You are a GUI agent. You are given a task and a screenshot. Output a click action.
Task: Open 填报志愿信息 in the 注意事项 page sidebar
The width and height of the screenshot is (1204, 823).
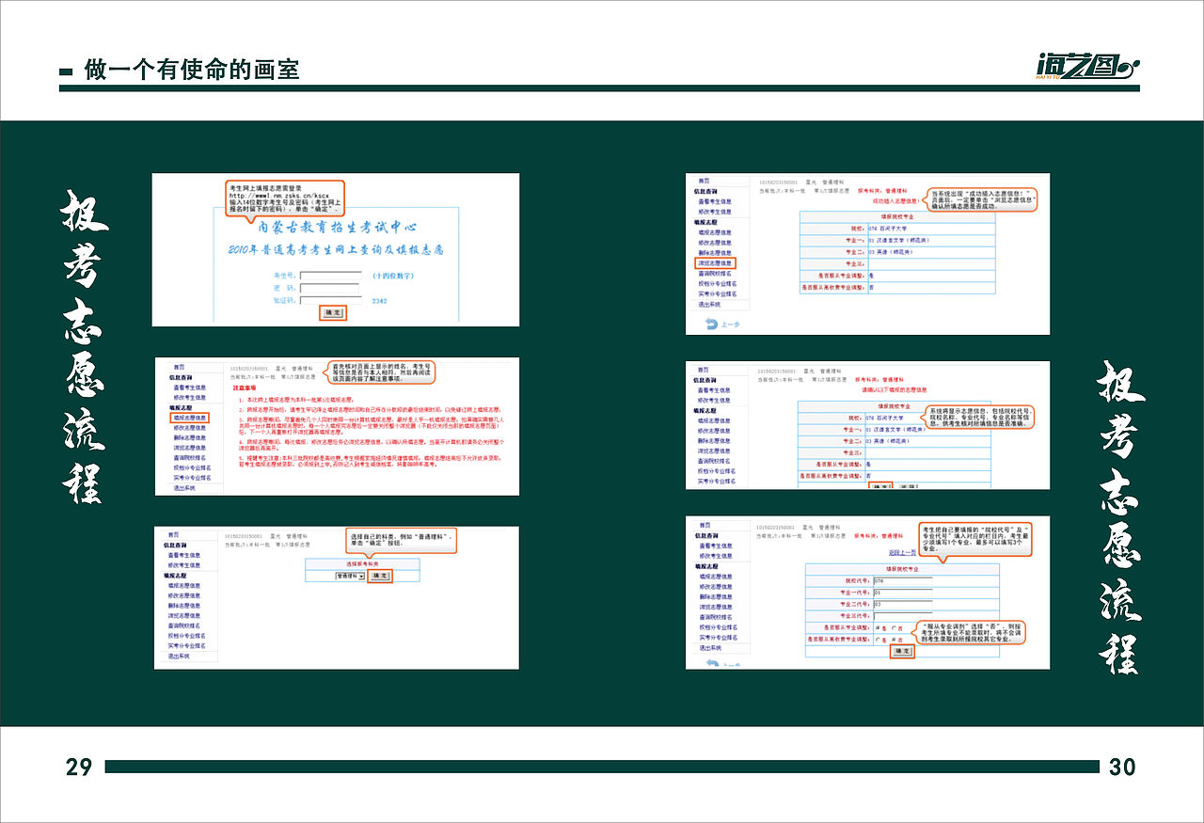pos(189,418)
